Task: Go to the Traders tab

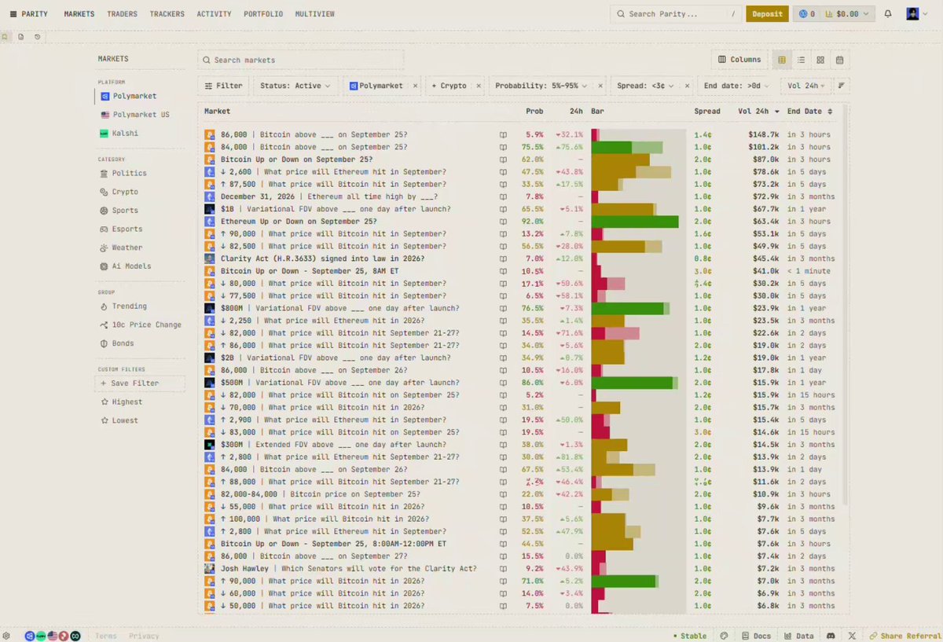Action: point(122,14)
